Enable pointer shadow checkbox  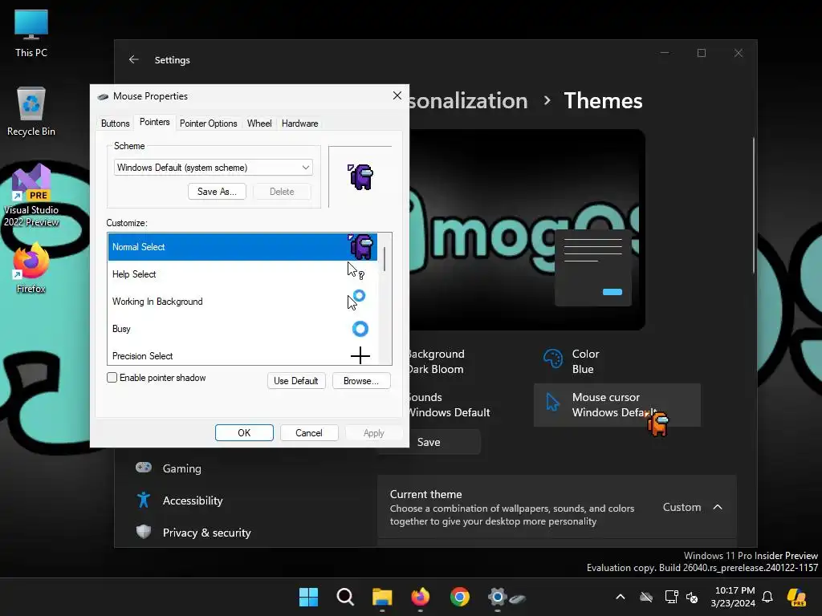112,378
